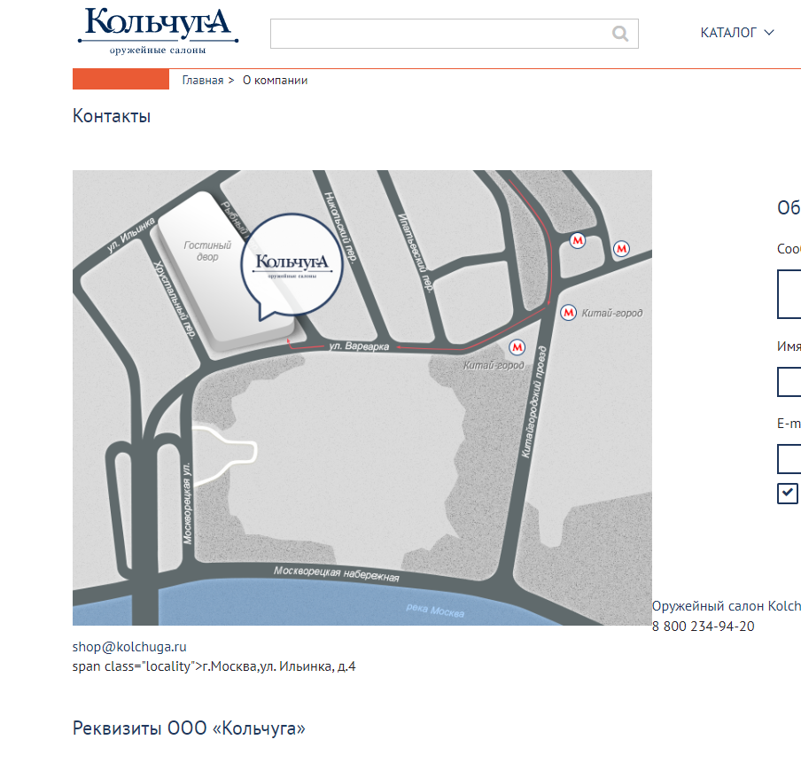Open О компании breadcrumb link
Viewport: 801px width, 763px height.
275,81
